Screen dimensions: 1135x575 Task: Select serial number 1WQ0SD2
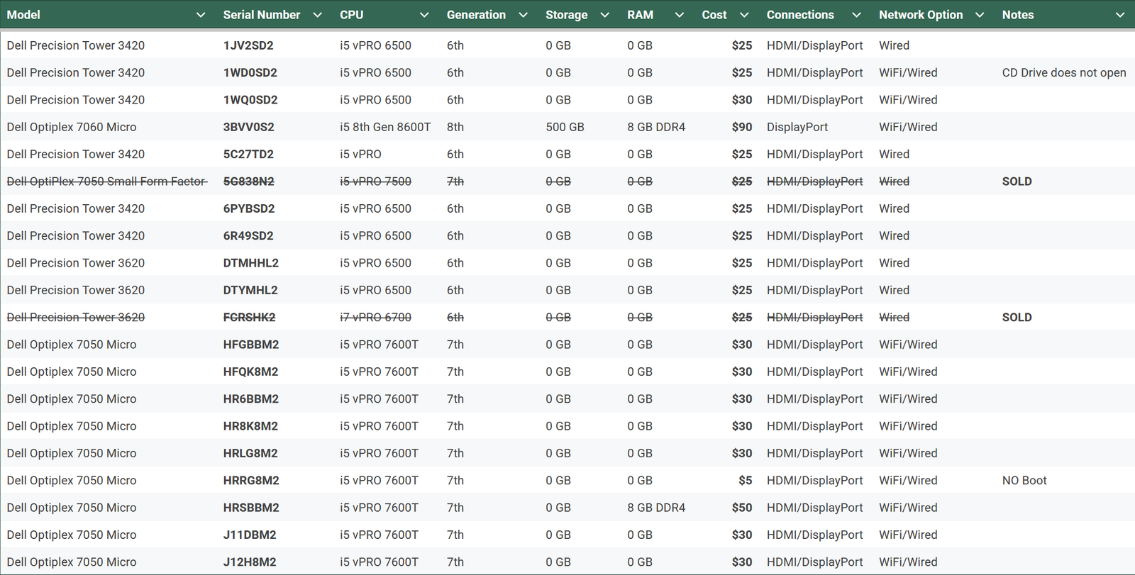pyautogui.click(x=250, y=100)
